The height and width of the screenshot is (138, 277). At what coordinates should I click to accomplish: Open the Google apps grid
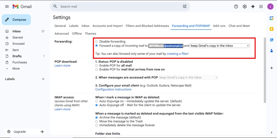point(261,7)
